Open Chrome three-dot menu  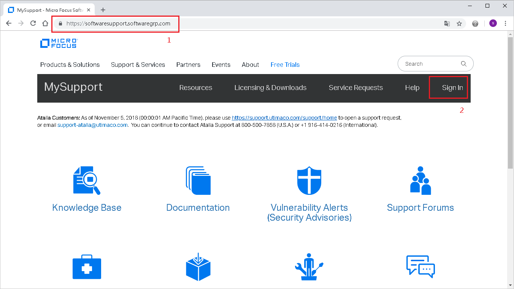click(x=505, y=24)
